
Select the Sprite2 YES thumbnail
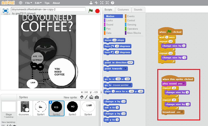click(x=57, y=108)
